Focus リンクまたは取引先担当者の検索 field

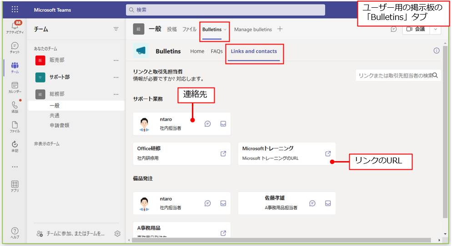coord(398,75)
